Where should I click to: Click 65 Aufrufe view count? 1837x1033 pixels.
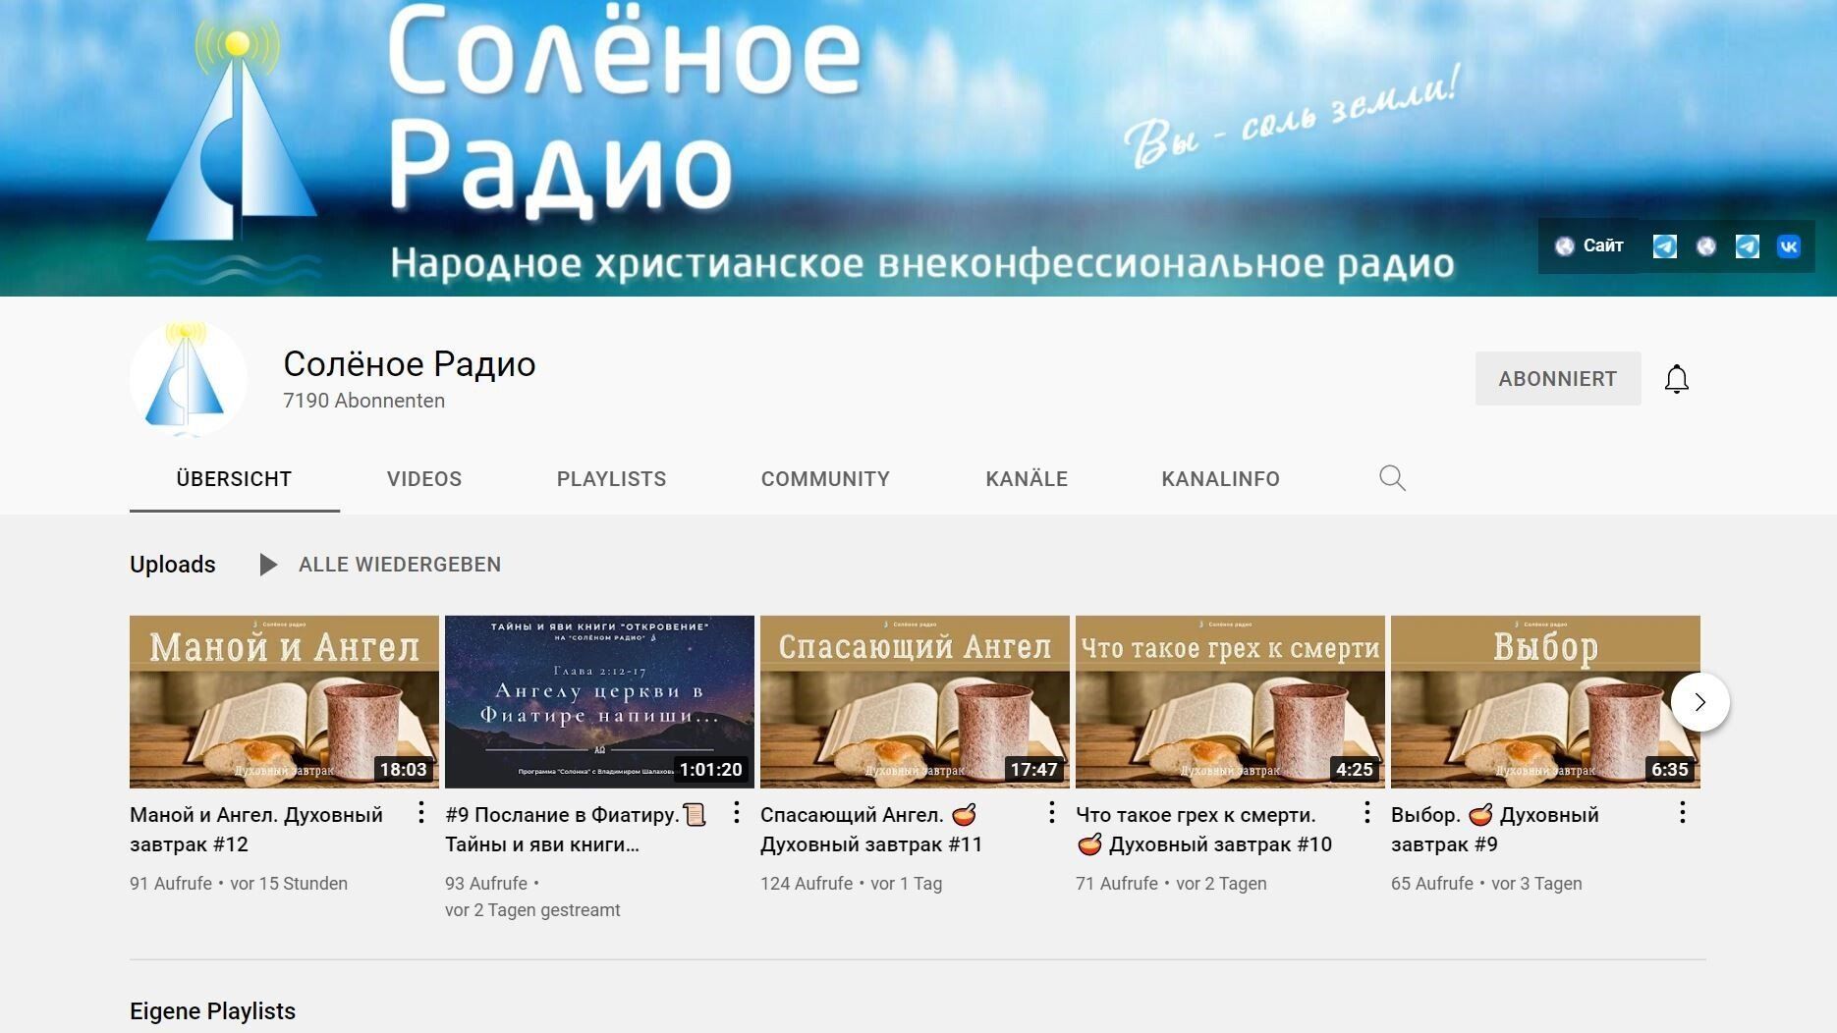point(1432,884)
